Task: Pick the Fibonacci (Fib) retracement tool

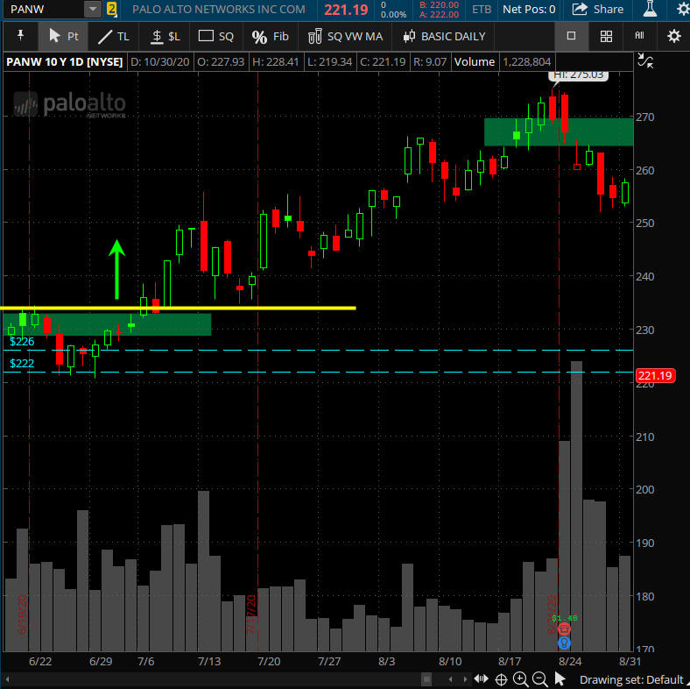Action: [270, 36]
